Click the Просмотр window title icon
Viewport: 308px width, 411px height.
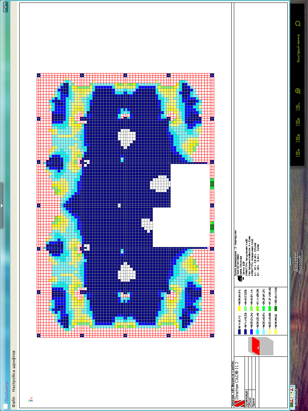coord(6,406)
